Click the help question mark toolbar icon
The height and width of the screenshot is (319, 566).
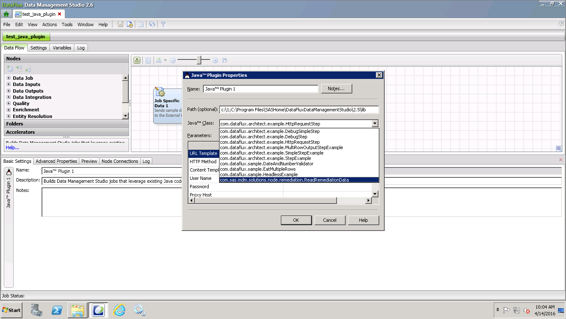pyautogui.click(x=163, y=25)
